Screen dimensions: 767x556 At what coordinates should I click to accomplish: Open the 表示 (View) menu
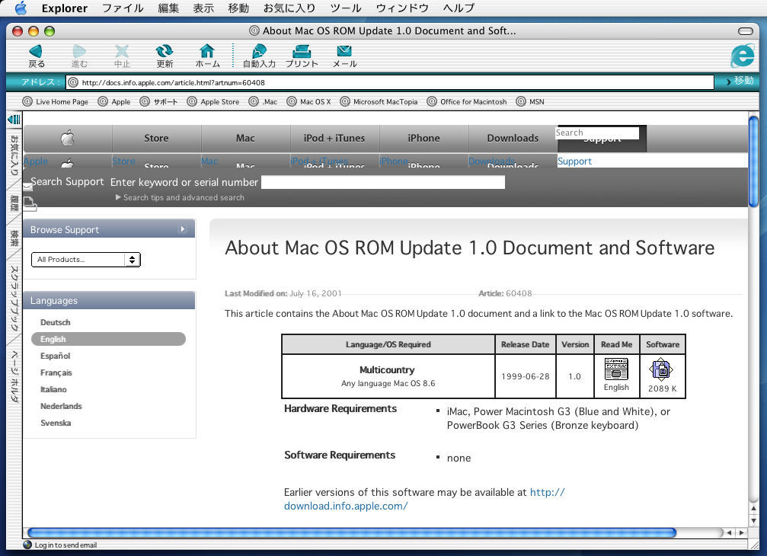coord(203,8)
